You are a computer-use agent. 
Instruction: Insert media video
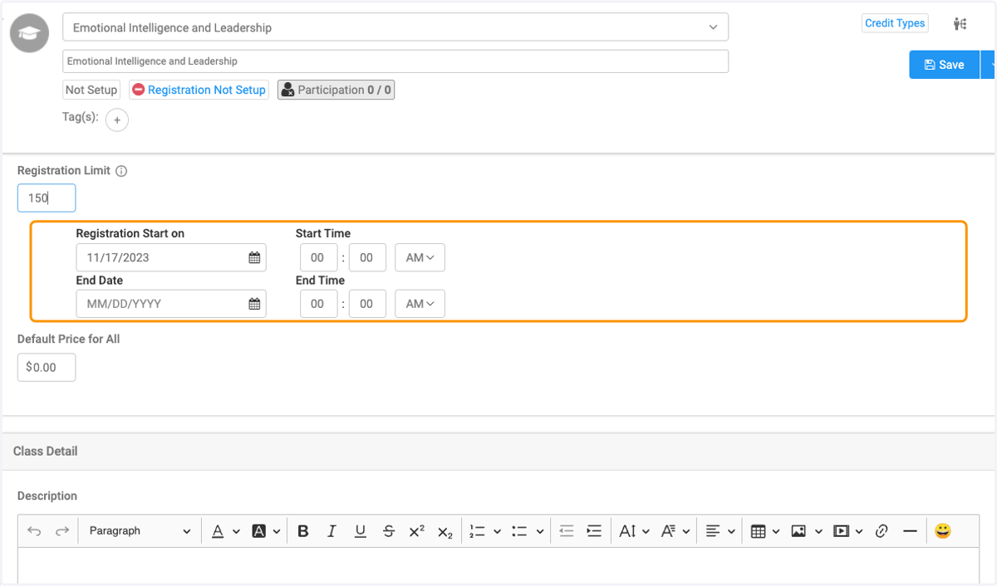click(x=842, y=531)
